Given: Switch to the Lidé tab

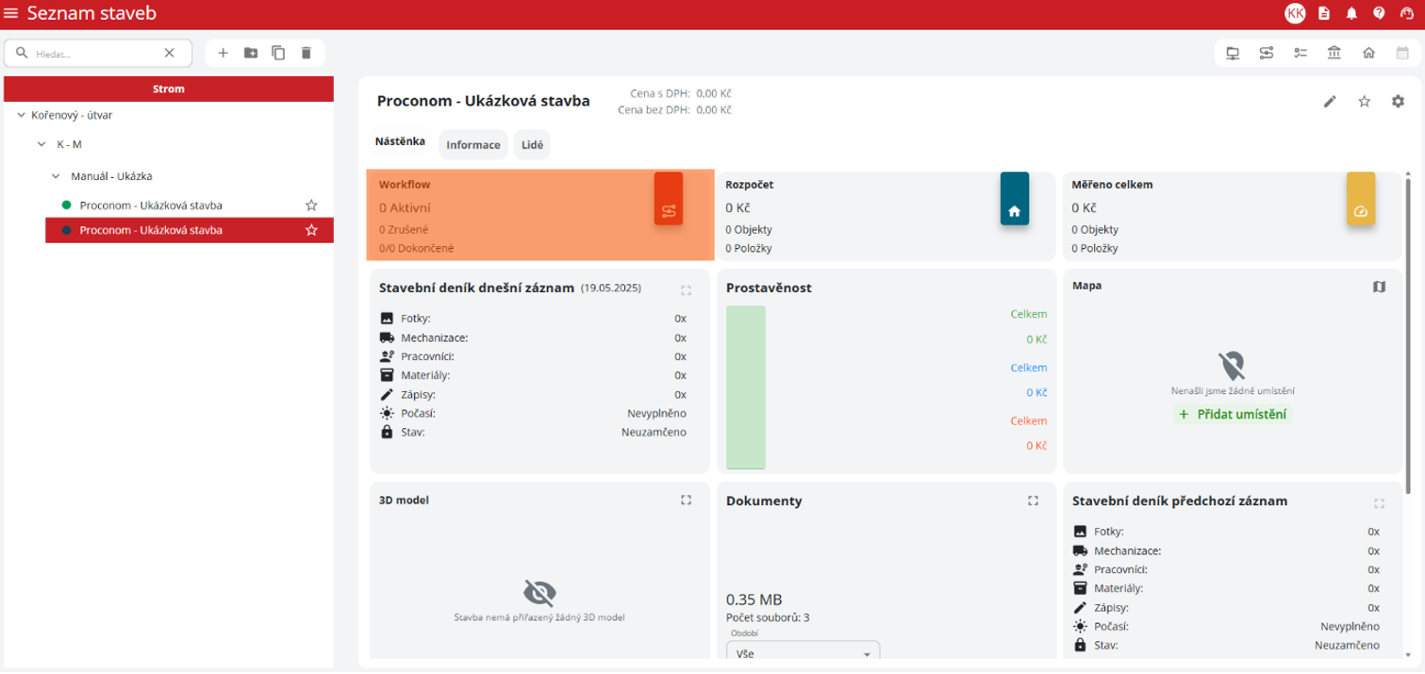Looking at the screenshot, I should [532, 145].
